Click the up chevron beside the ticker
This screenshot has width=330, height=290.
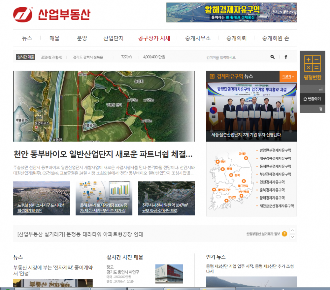pos(292,230)
